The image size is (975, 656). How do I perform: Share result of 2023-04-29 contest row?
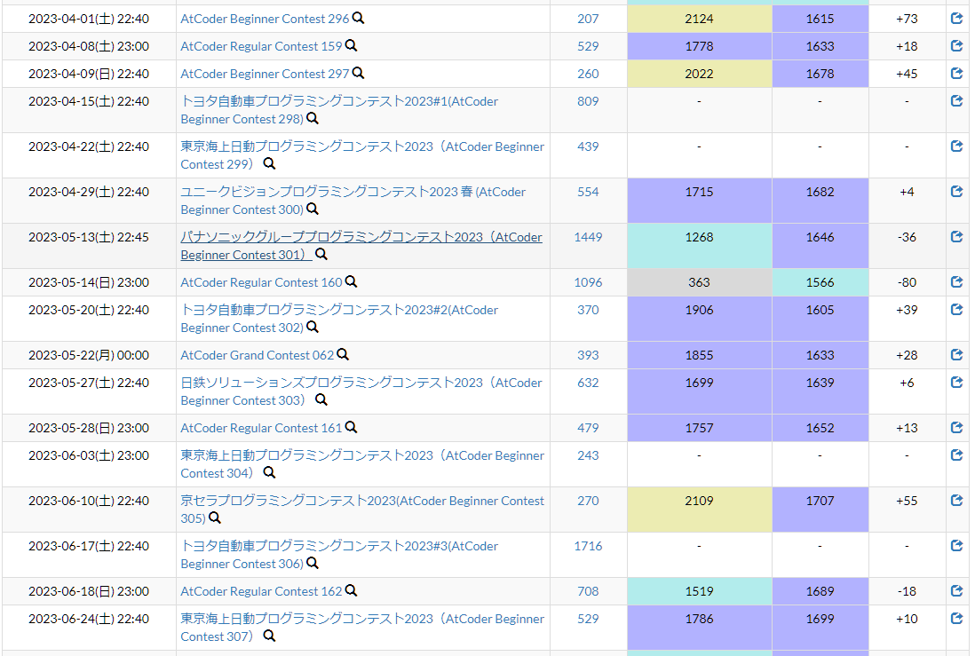click(x=957, y=192)
